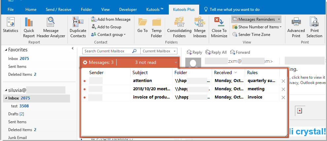Open the Current Mailbox scope dropdown
The width and height of the screenshot is (327, 141).
[x=159, y=51]
